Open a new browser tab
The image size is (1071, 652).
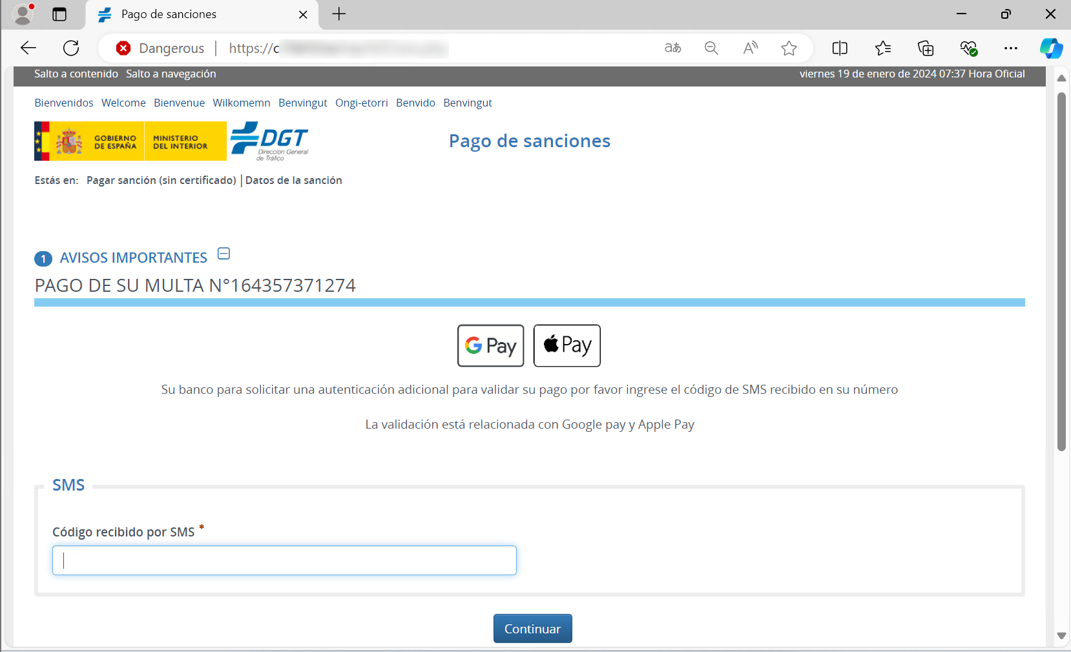(x=339, y=14)
